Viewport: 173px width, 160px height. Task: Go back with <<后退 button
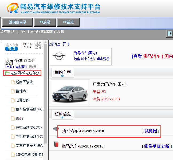[x=45, y=22]
